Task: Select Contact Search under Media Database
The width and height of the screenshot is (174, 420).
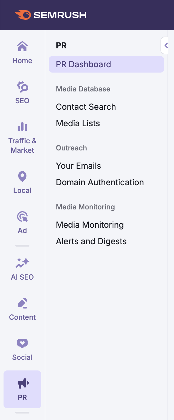Action: point(86,107)
